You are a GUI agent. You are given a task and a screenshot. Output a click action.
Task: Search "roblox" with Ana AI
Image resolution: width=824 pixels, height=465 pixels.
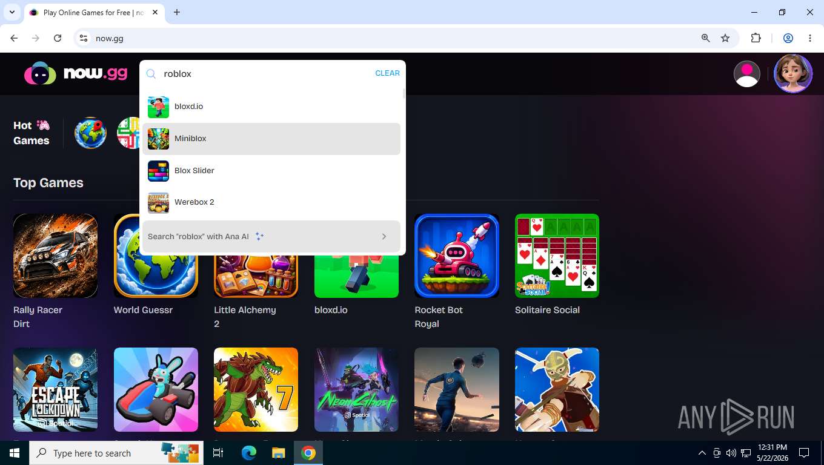coord(271,236)
